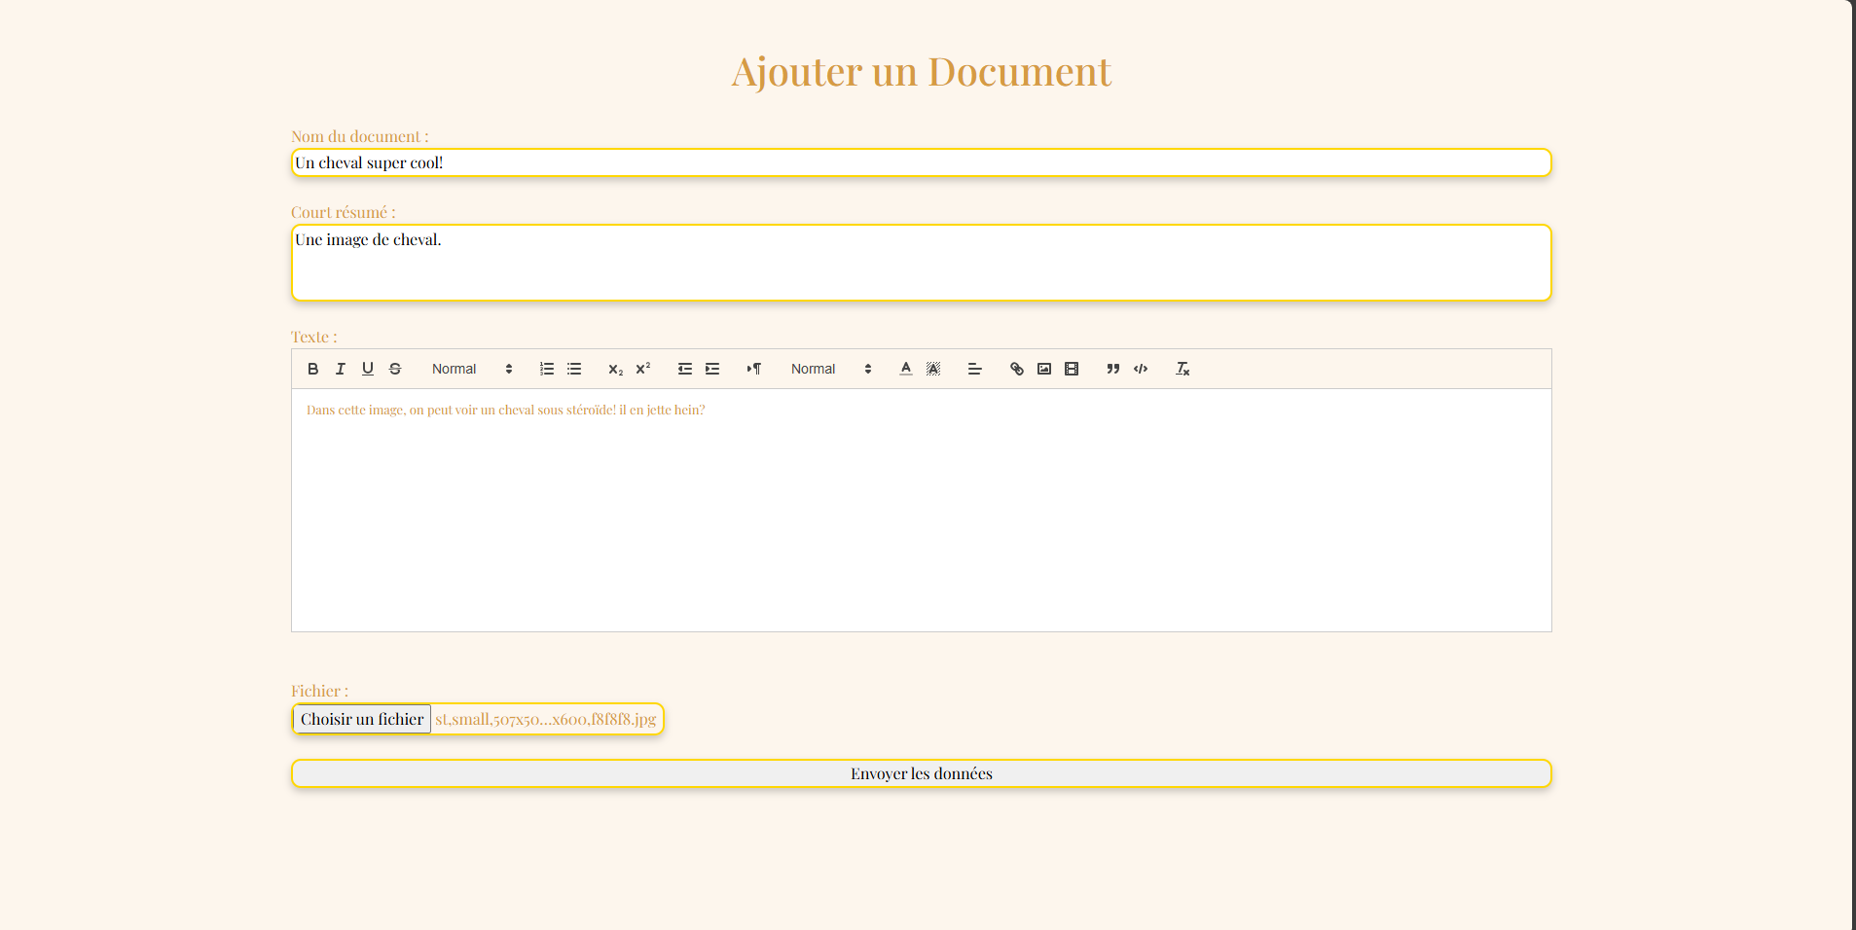Click the selected file name text
Viewport: 1856px width, 930px height.
[x=546, y=719]
